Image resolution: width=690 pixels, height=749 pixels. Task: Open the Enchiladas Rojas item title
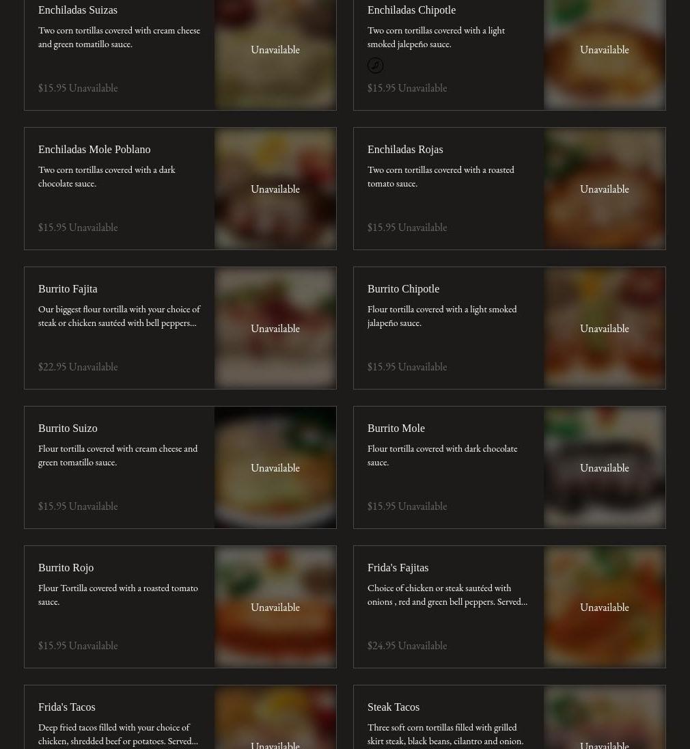(x=405, y=150)
